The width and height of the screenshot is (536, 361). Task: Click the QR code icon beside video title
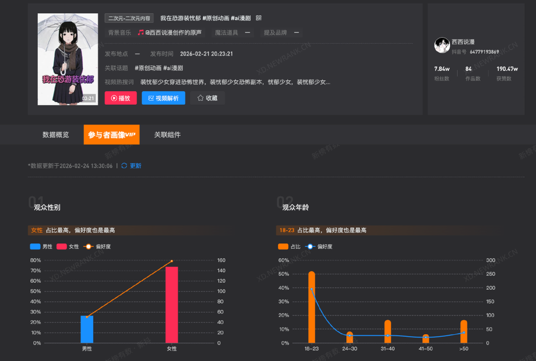pos(258,18)
